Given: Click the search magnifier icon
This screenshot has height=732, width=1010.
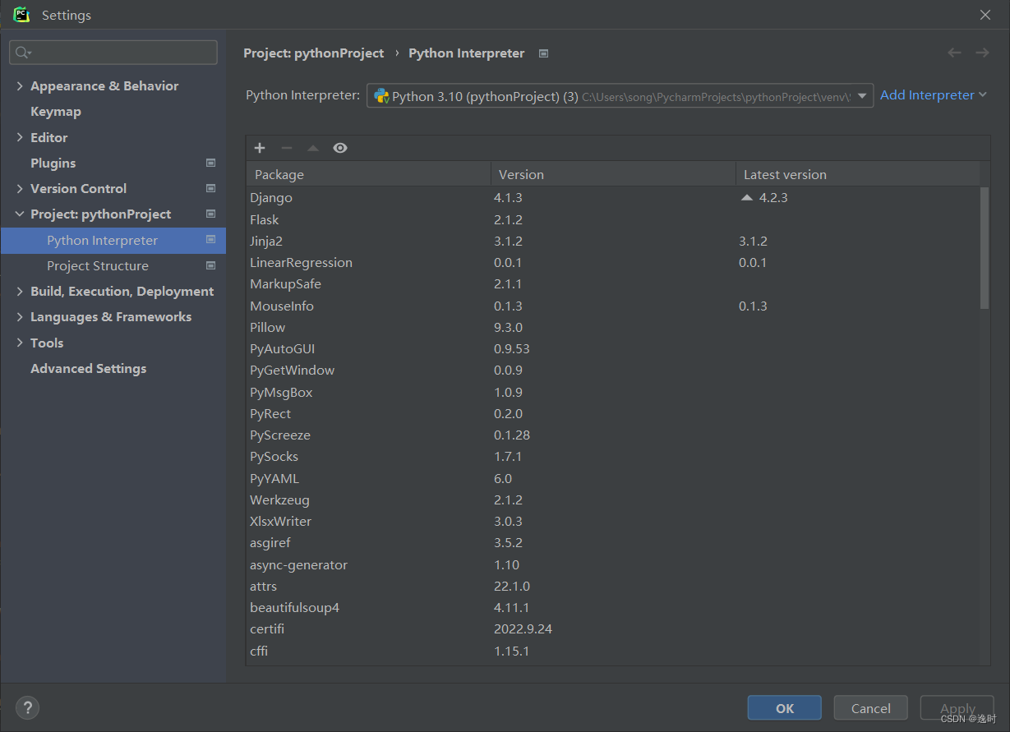Looking at the screenshot, I should tap(23, 53).
